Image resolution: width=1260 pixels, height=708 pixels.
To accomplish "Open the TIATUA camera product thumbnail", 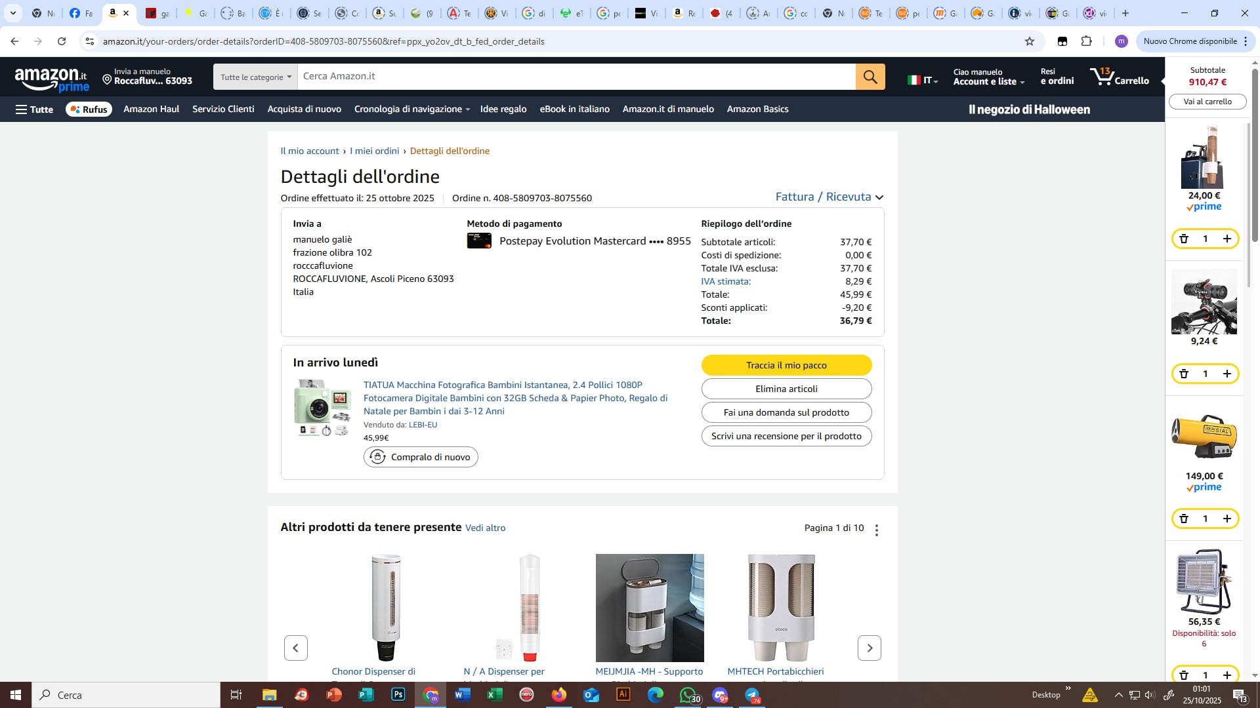I will pyautogui.click(x=322, y=408).
